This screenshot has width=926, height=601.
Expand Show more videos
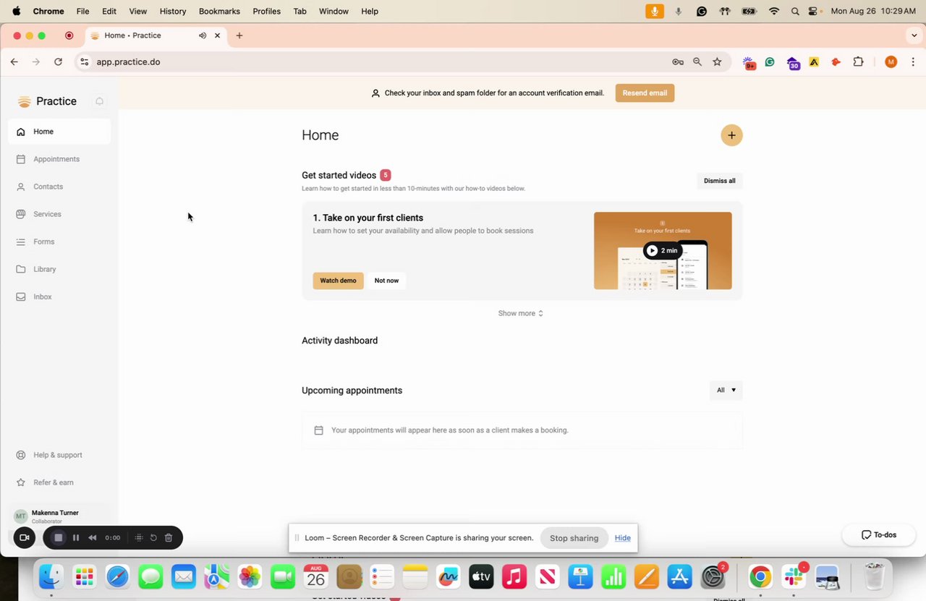pyautogui.click(x=521, y=313)
